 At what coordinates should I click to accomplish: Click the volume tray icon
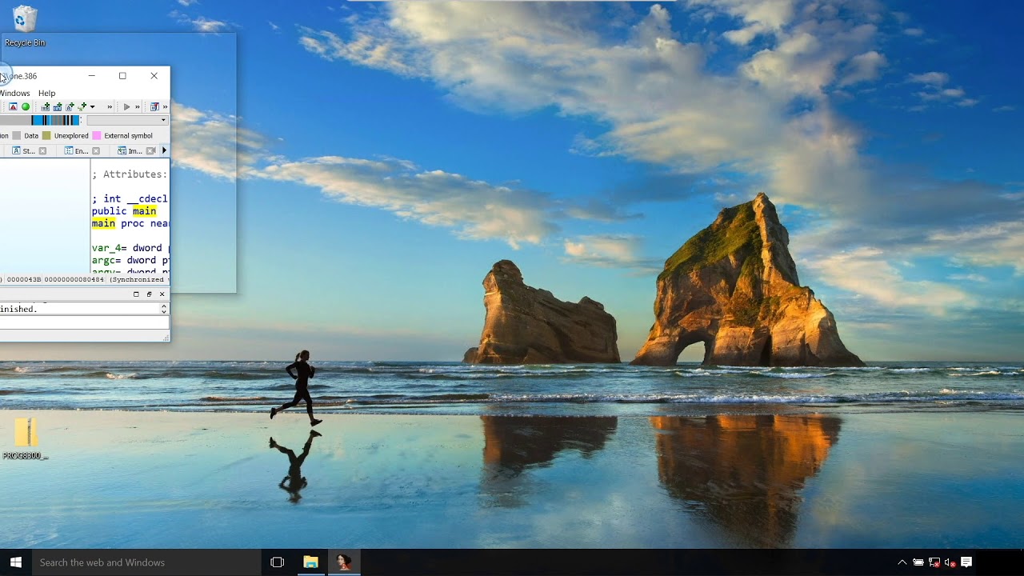coord(950,562)
